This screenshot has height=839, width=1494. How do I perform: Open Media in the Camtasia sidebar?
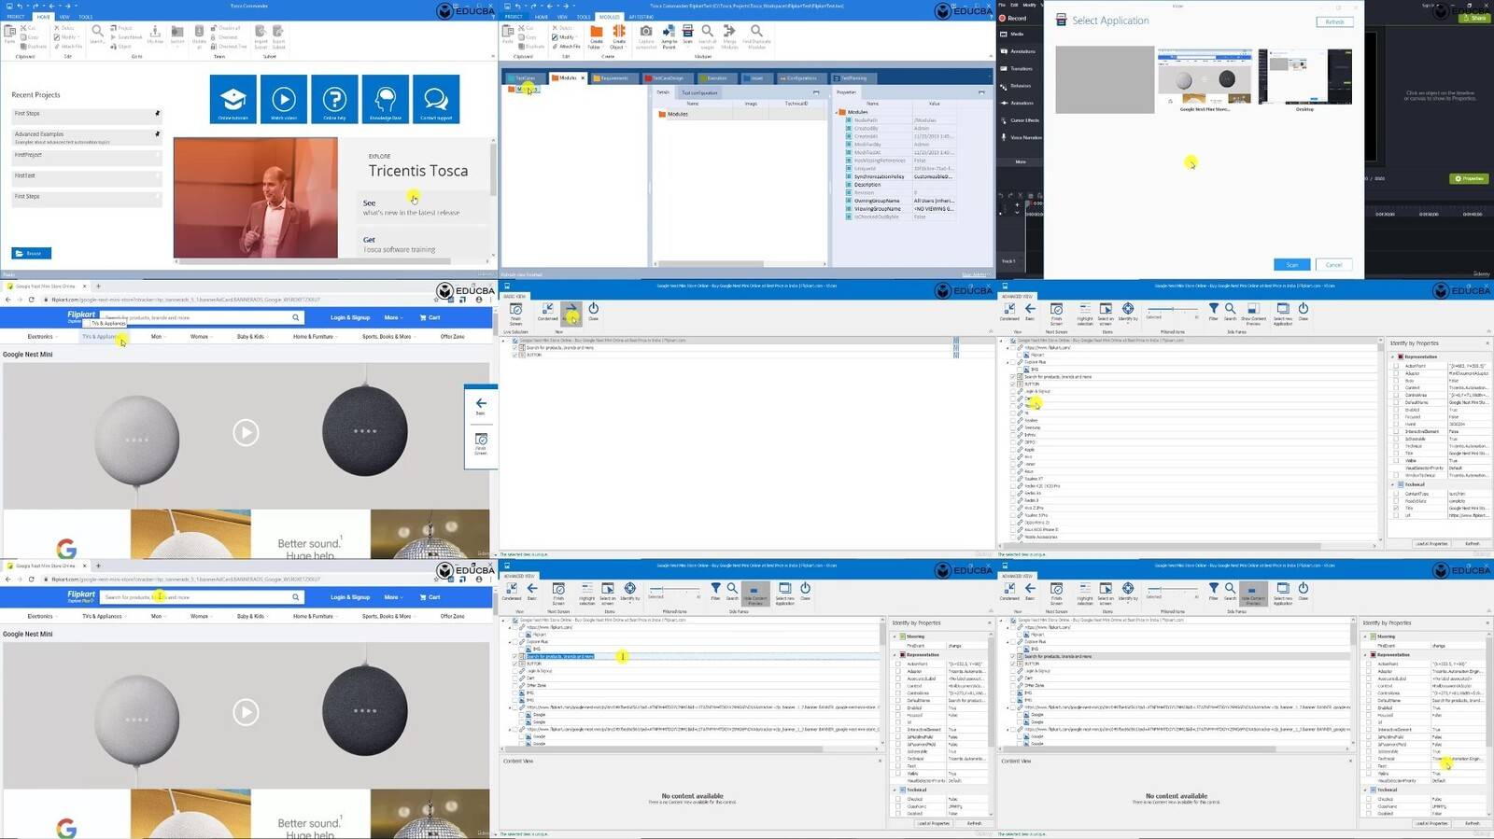click(x=1017, y=34)
